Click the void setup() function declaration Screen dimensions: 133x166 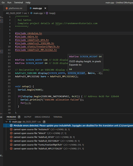coord(24,86)
